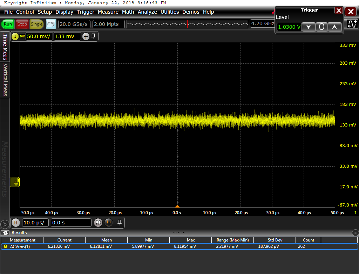Decrease the trigger level with down arrow

(x=309, y=27)
